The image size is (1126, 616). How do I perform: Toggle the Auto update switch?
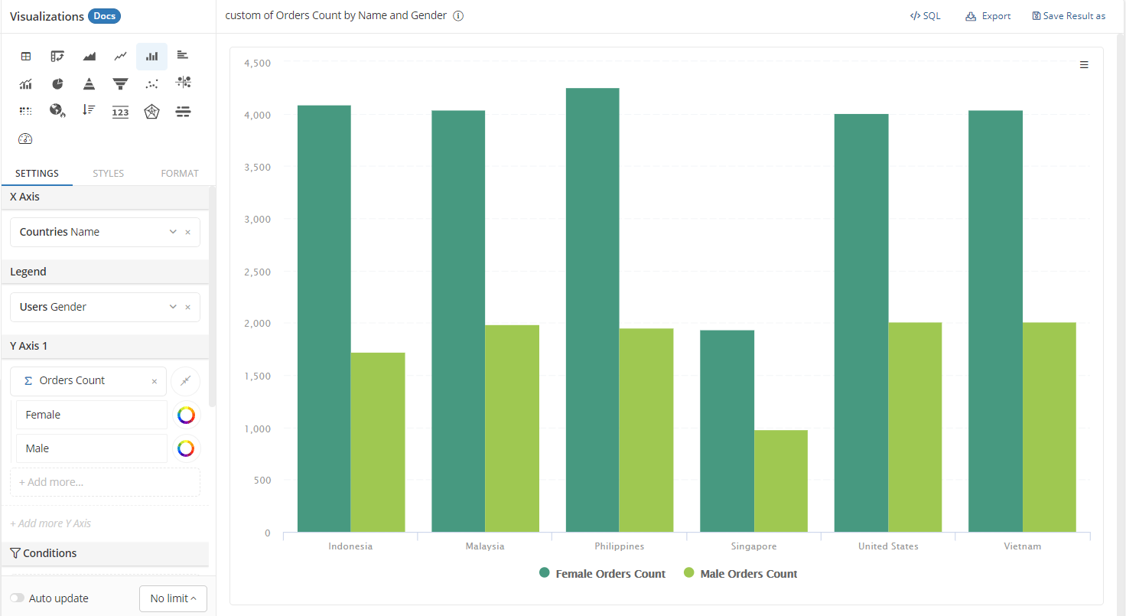(17, 598)
